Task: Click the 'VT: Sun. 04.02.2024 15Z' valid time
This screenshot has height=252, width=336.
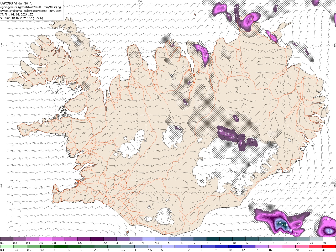Action: [x=16, y=18]
